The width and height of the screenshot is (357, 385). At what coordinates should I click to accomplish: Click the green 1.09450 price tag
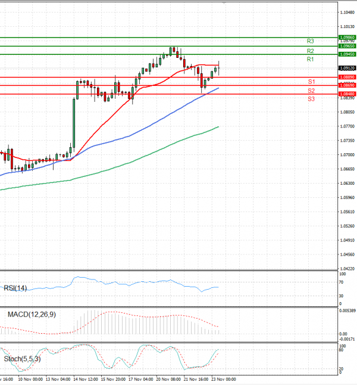(347, 54)
